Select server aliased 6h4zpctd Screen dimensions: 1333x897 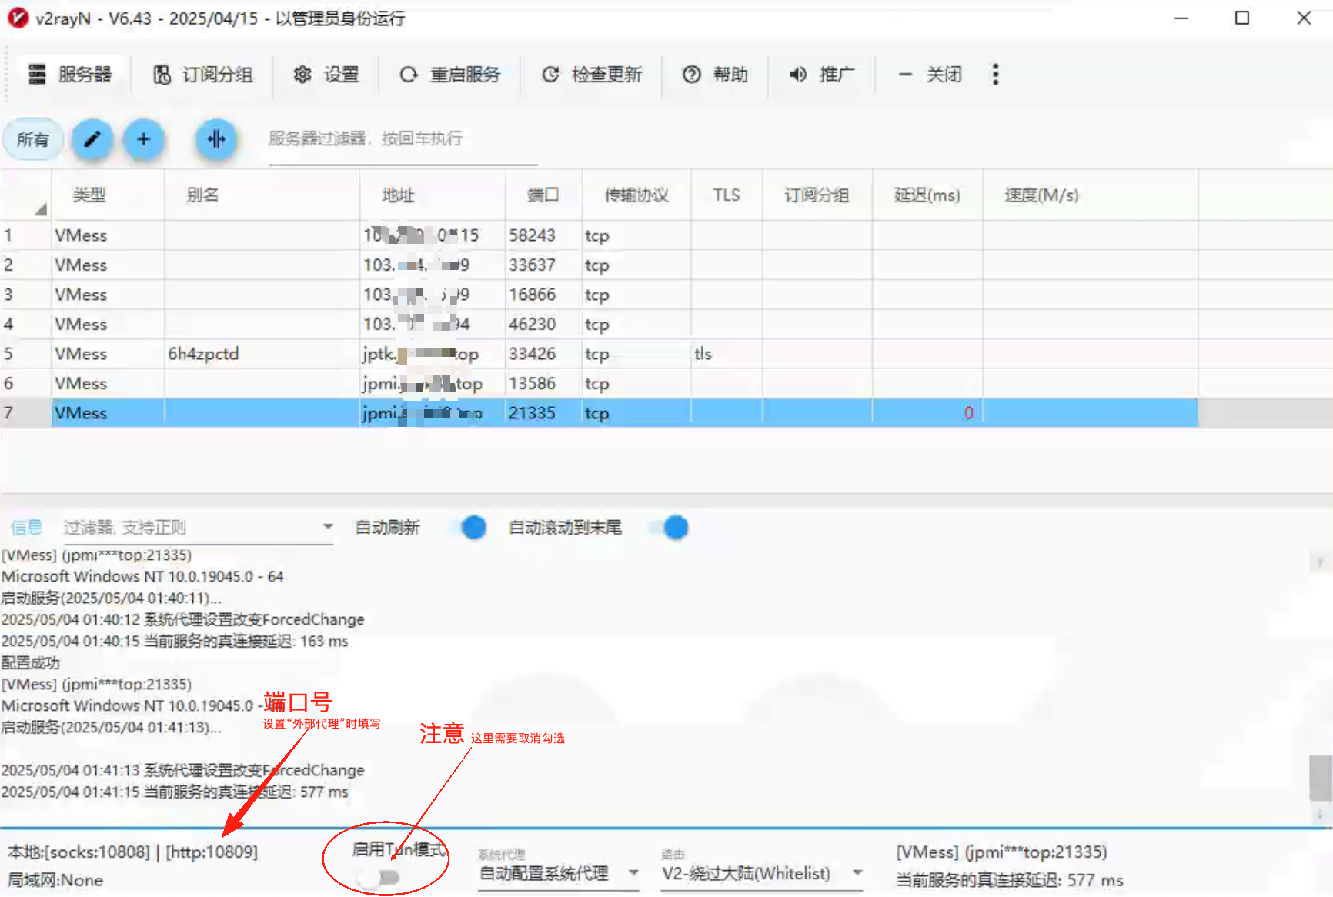(x=599, y=354)
